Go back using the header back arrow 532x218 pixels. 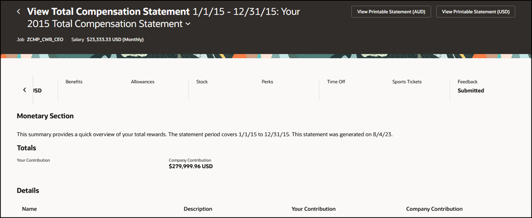[x=19, y=11]
